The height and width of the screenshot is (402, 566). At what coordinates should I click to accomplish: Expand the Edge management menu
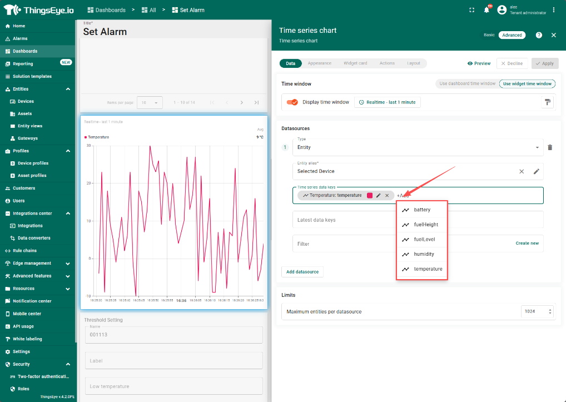(x=68, y=264)
